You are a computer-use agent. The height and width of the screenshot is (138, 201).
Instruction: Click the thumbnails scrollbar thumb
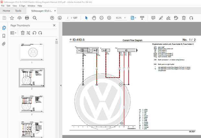coord(56,42)
